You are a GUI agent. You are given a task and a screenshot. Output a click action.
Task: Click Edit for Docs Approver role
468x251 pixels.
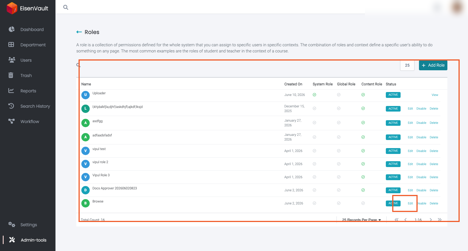click(x=410, y=190)
